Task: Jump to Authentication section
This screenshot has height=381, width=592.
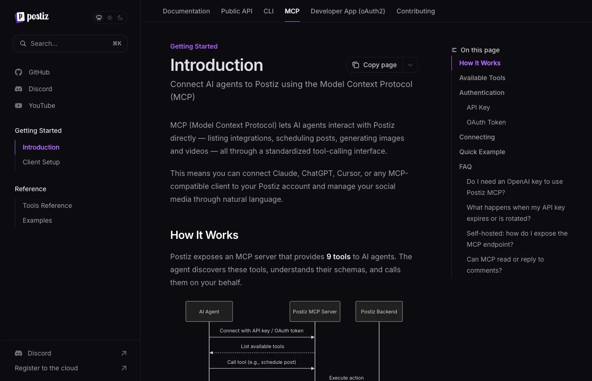Action: [x=482, y=93]
